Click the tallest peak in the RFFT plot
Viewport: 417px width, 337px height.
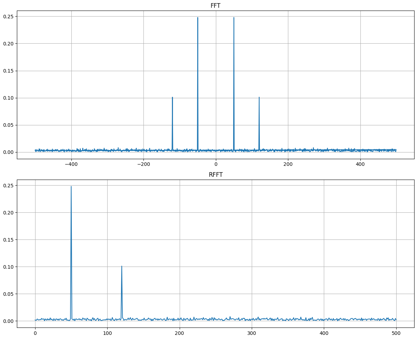[x=71, y=187]
